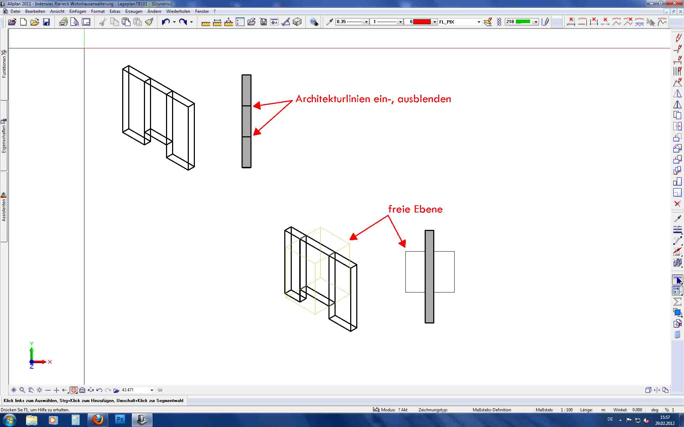Click the Undo arrow
This screenshot has height=427, width=684.
166,22
